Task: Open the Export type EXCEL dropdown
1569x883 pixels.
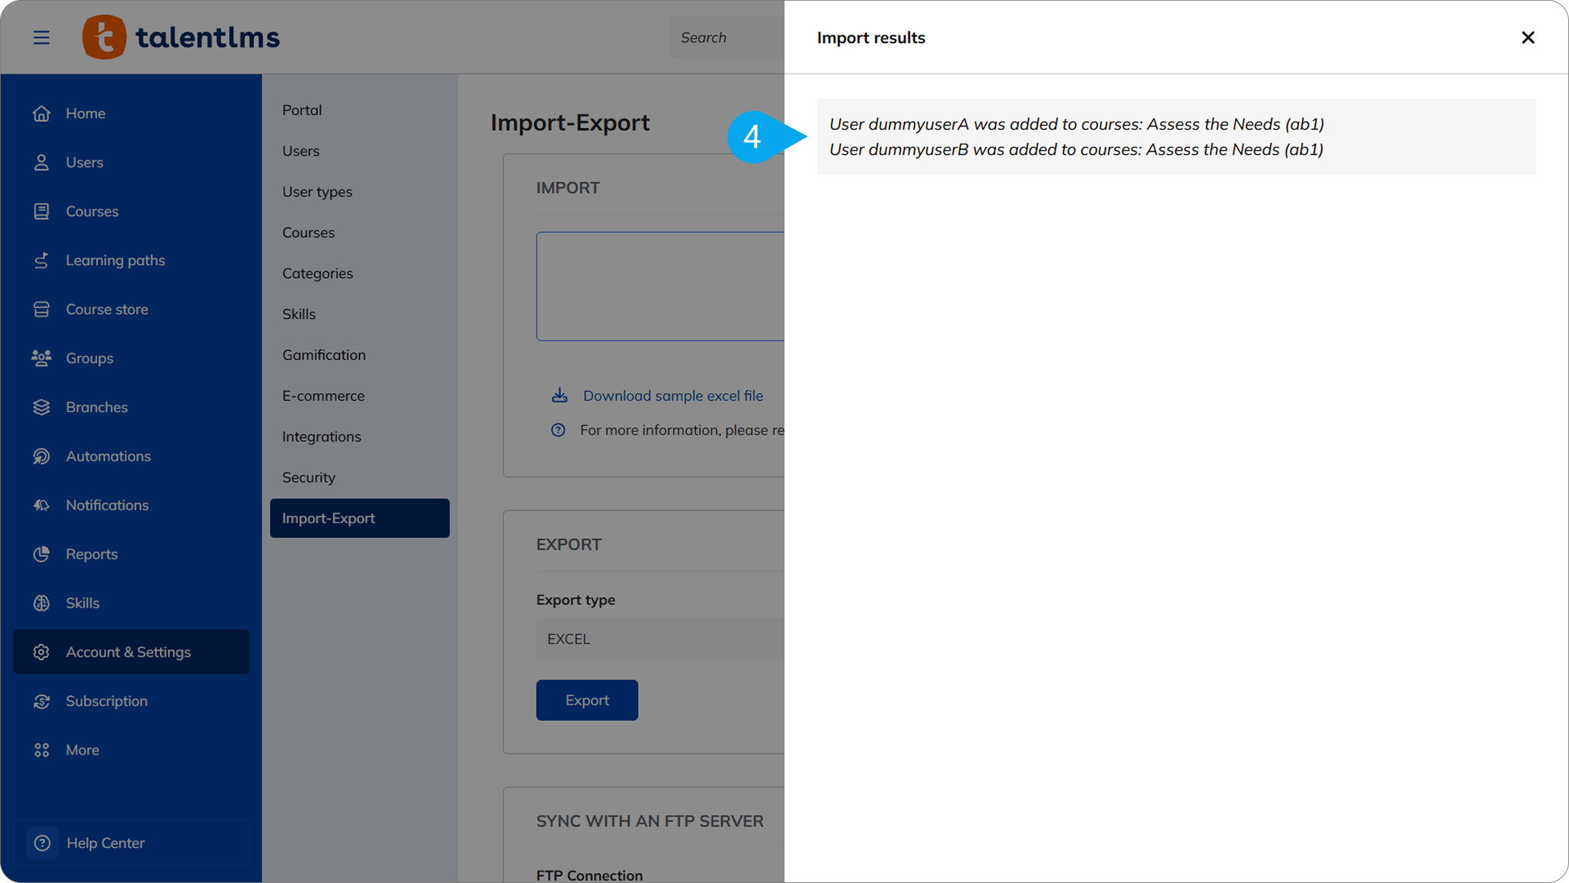Action: pyautogui.click(x=660, y=639)
